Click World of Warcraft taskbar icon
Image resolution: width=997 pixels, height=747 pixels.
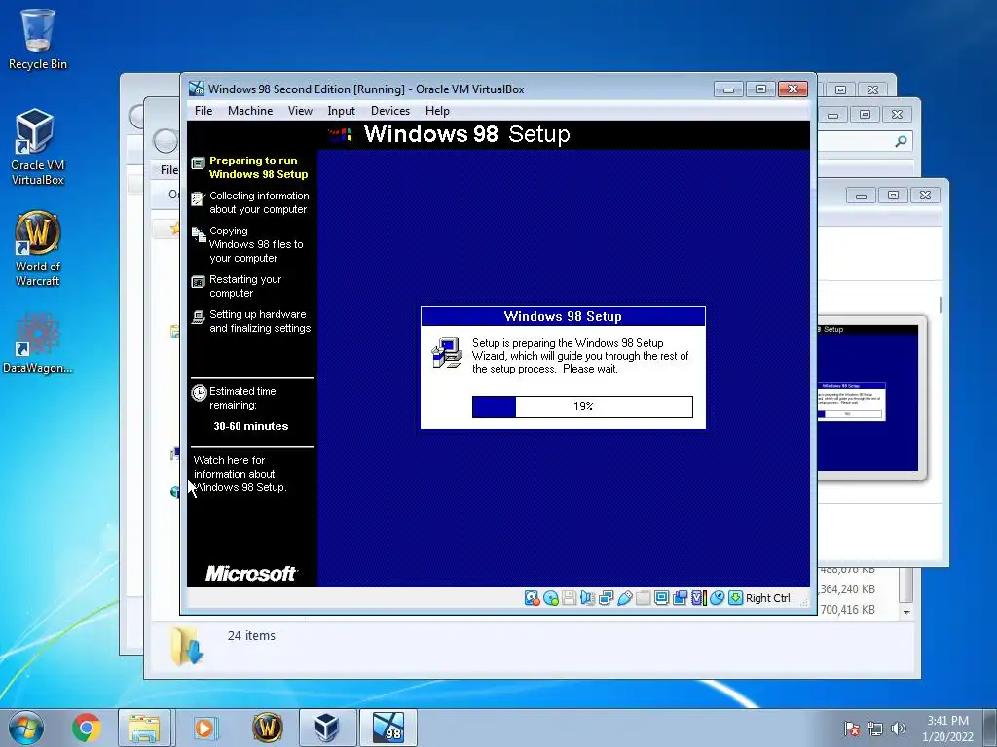point(267,728)
